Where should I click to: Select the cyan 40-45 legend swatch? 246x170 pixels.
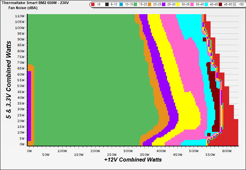pos(206,5)
